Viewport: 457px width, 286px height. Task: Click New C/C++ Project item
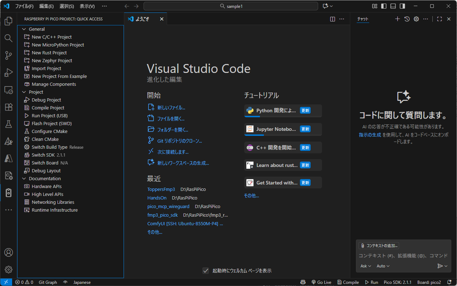pos(70,37)
